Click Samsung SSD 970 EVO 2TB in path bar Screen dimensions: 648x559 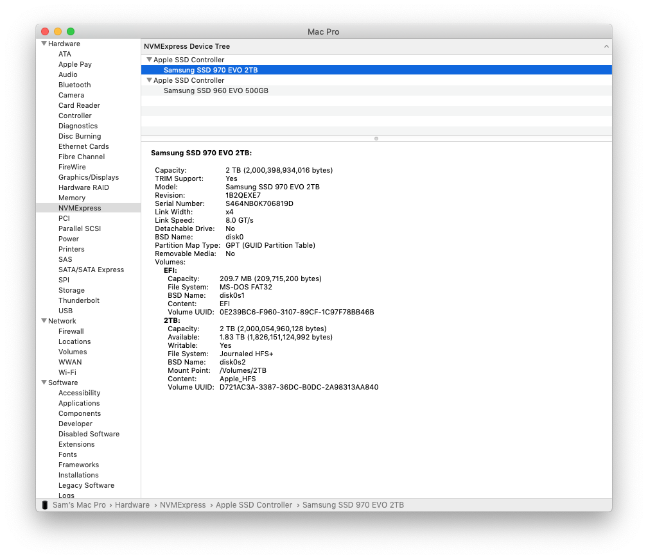tap(353, 505)
